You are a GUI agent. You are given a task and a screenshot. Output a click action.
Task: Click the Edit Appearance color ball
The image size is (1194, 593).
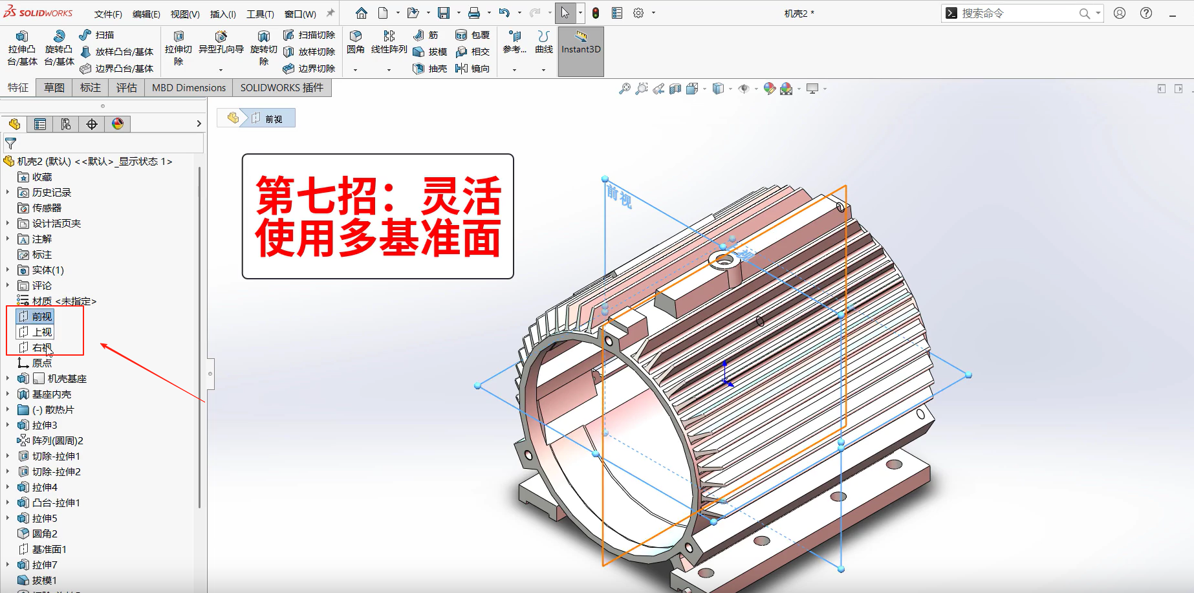pos(769,89)
